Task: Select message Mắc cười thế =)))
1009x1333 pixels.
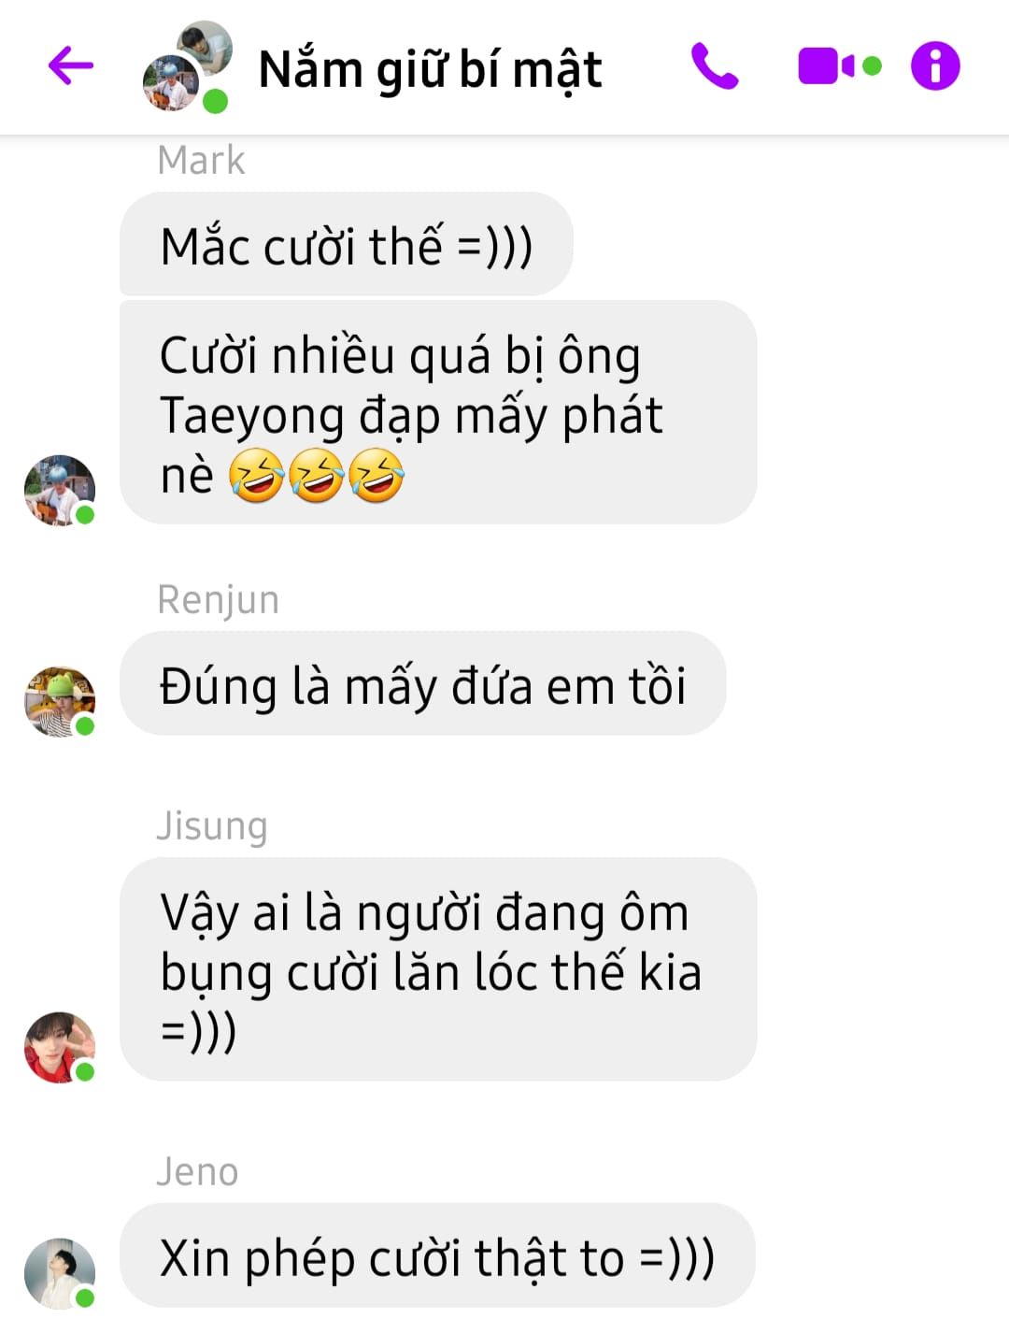Action: tap(346, 245)
